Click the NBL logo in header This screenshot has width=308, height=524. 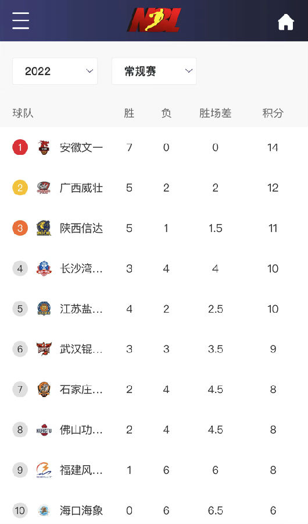tap(154, 20)
